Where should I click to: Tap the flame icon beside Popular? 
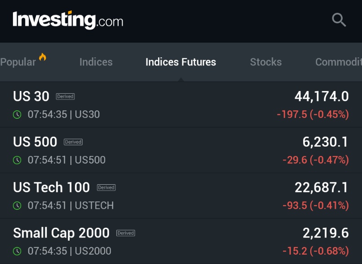(x=43, y=57)
